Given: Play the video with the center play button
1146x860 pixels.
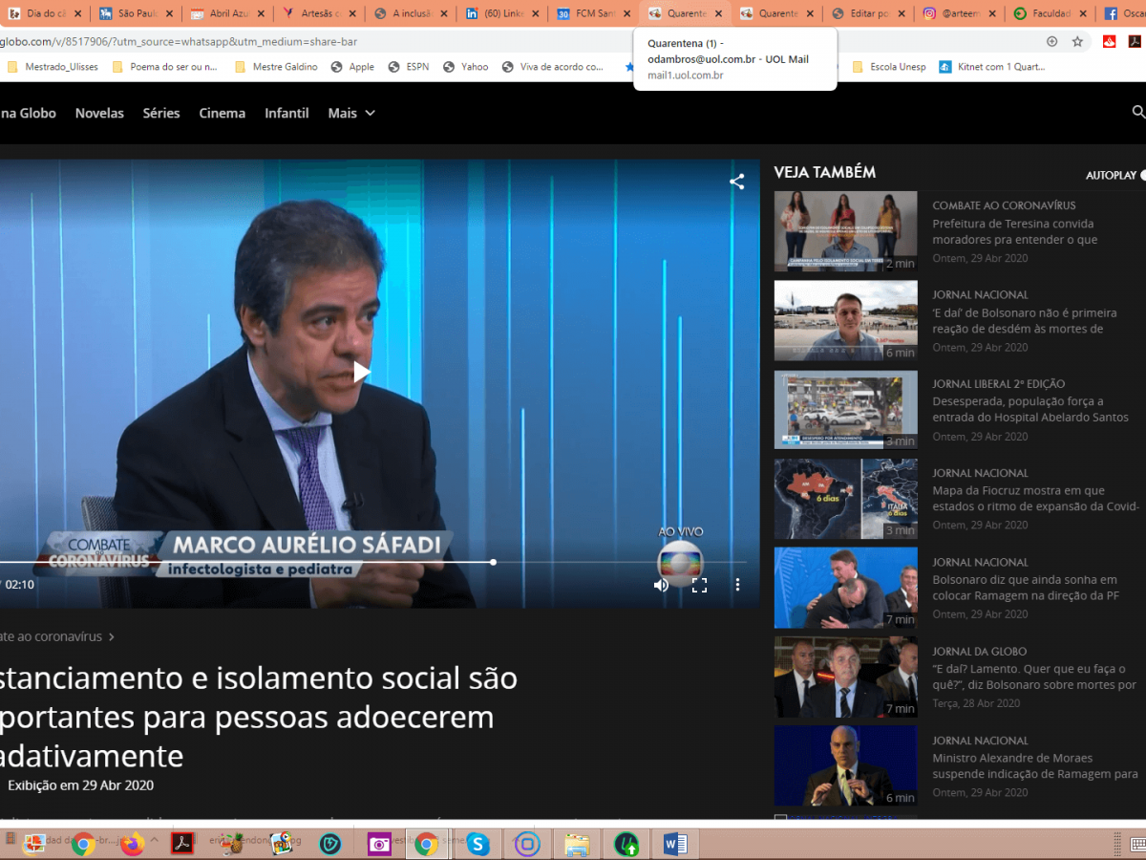Looking at the screenshot, I should click(x=361, y=372).
